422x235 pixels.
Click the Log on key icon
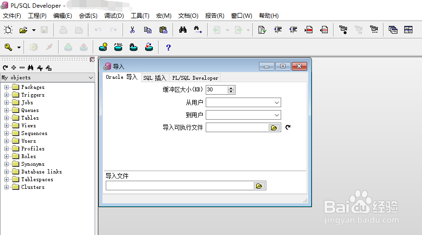point(8,48)
